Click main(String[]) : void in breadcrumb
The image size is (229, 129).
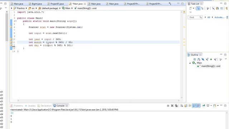point(87,8)
